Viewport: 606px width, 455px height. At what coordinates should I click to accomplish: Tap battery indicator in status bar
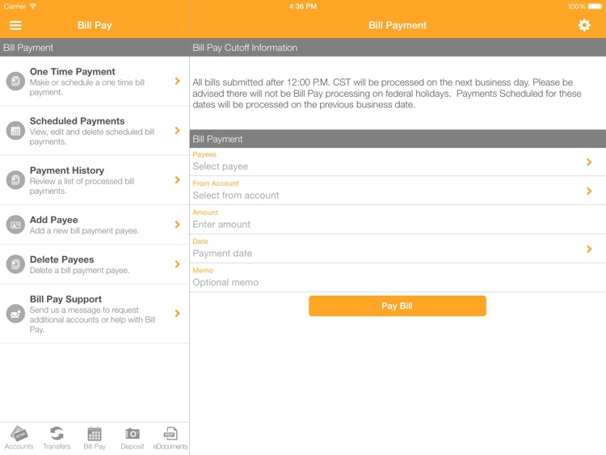[595, 6]
